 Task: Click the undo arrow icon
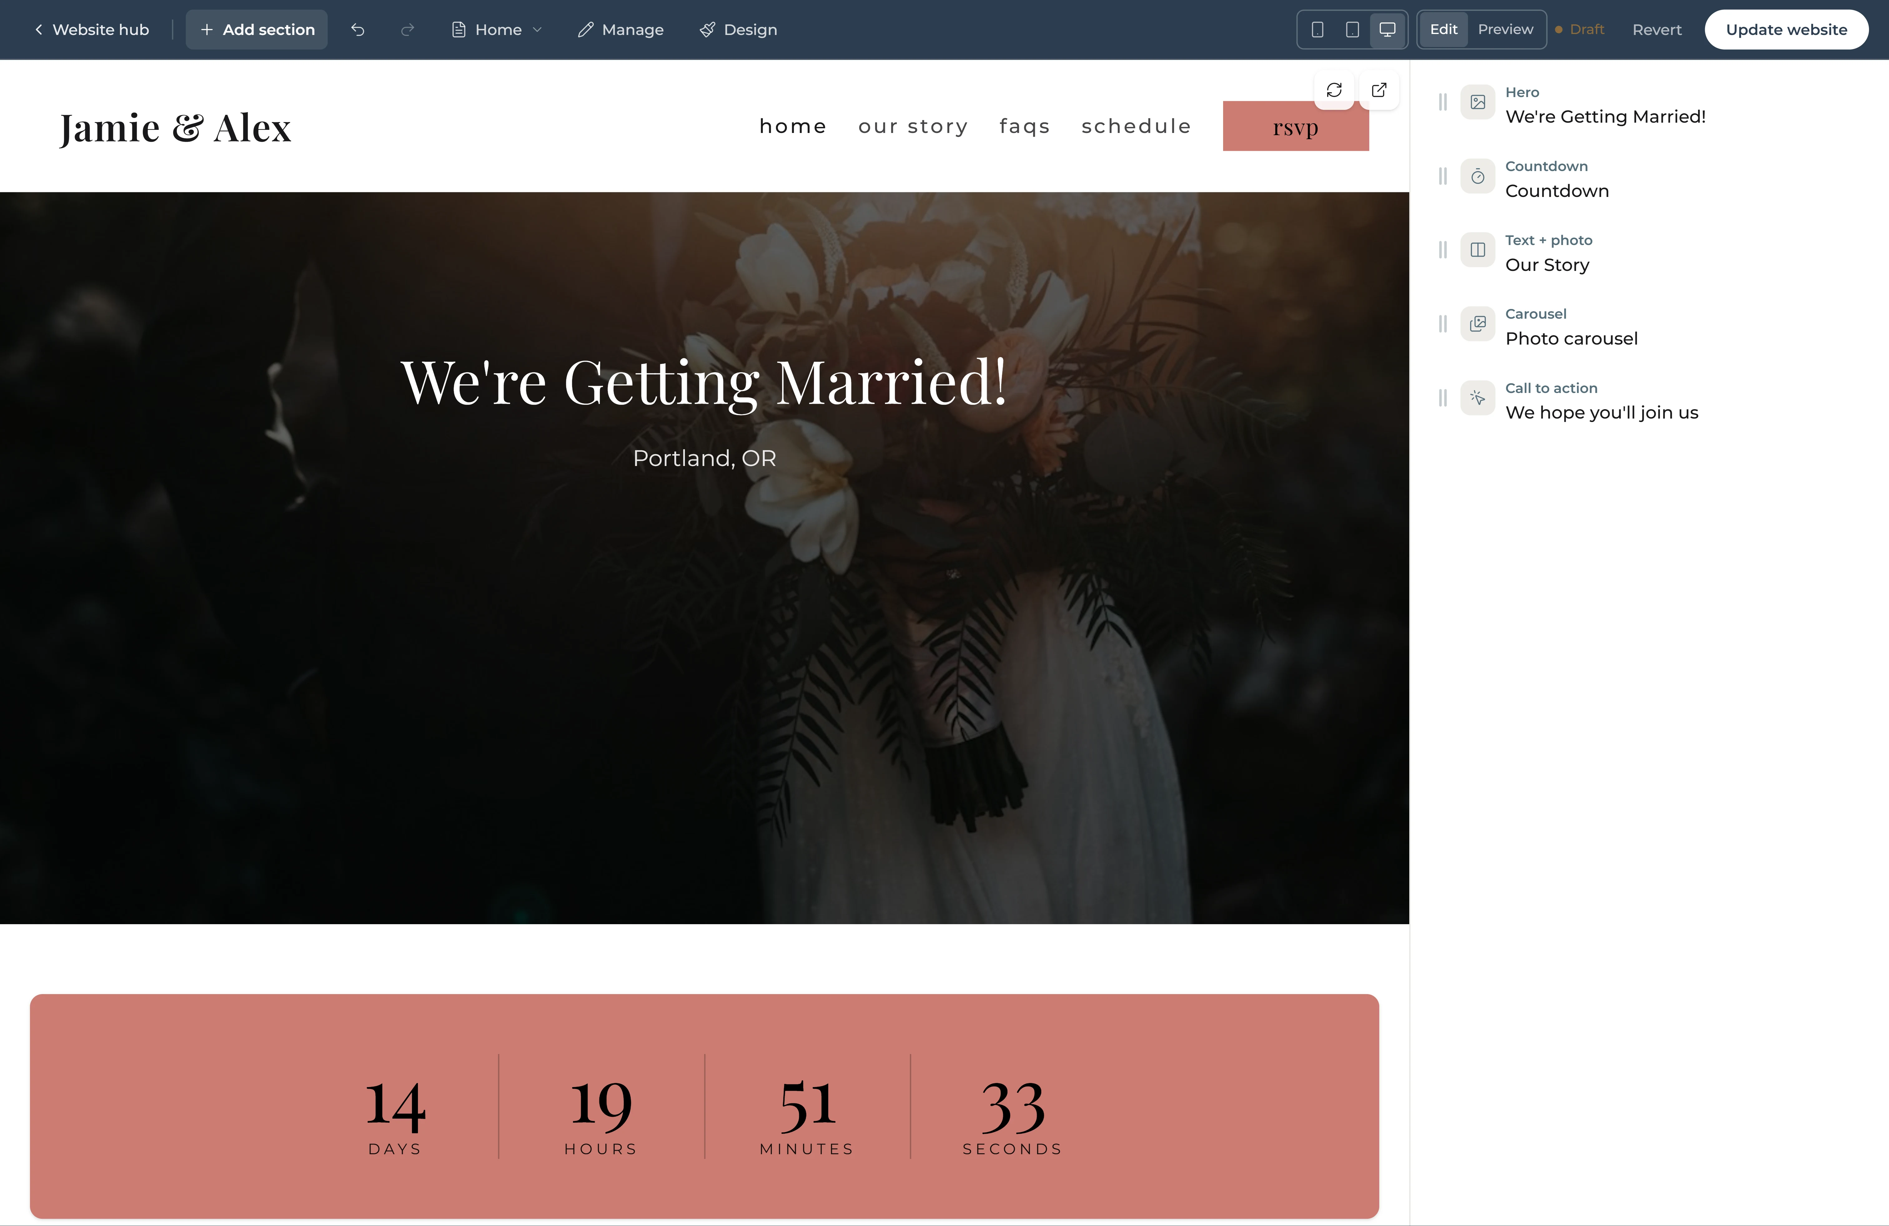pyautogui.click(x=358, y=29)
